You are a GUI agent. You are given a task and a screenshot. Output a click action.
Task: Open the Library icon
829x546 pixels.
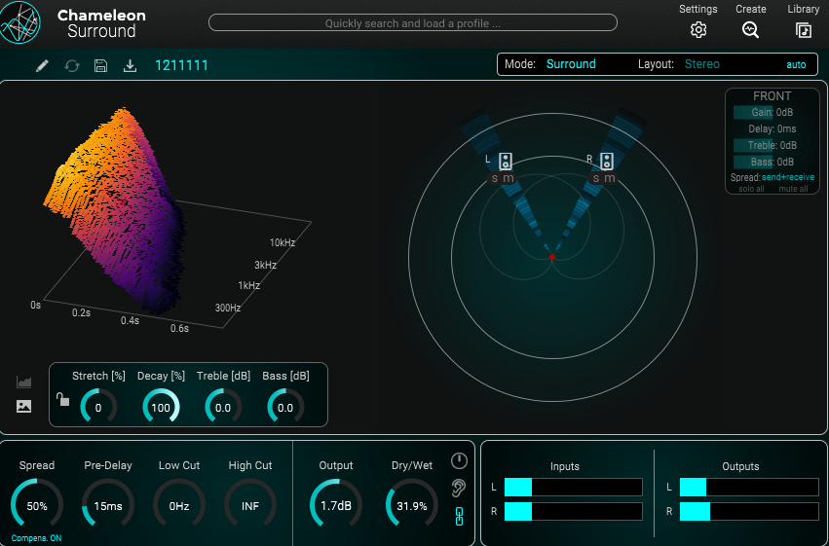click(803, 29)
